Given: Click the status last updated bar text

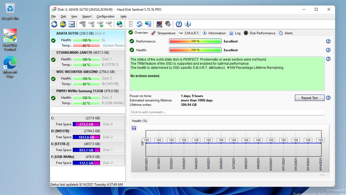Looking at the screenshot, I should pos(86,184).
